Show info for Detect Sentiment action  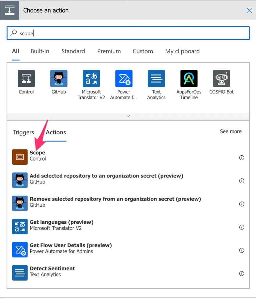[241, 274]
